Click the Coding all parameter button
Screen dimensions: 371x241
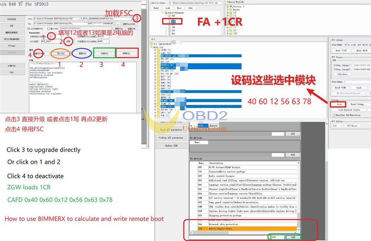(171, 138)
